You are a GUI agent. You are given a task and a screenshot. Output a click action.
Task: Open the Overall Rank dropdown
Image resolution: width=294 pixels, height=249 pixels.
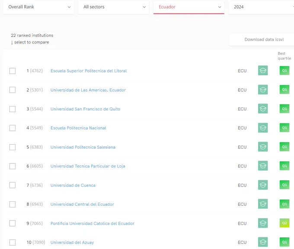pyautogui.click(x=38, y=7)
